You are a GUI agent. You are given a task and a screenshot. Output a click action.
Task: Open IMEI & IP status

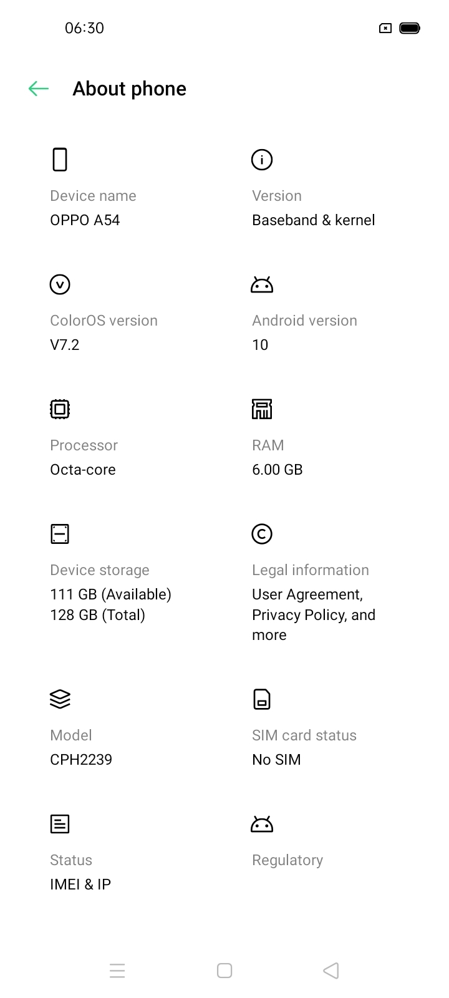coord(80,884)
